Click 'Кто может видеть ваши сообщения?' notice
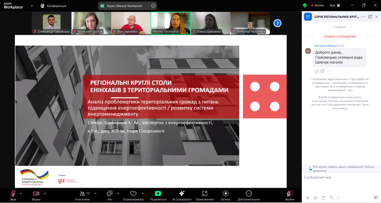Viewport: 381px width, 203px height. tap(342, 169)
